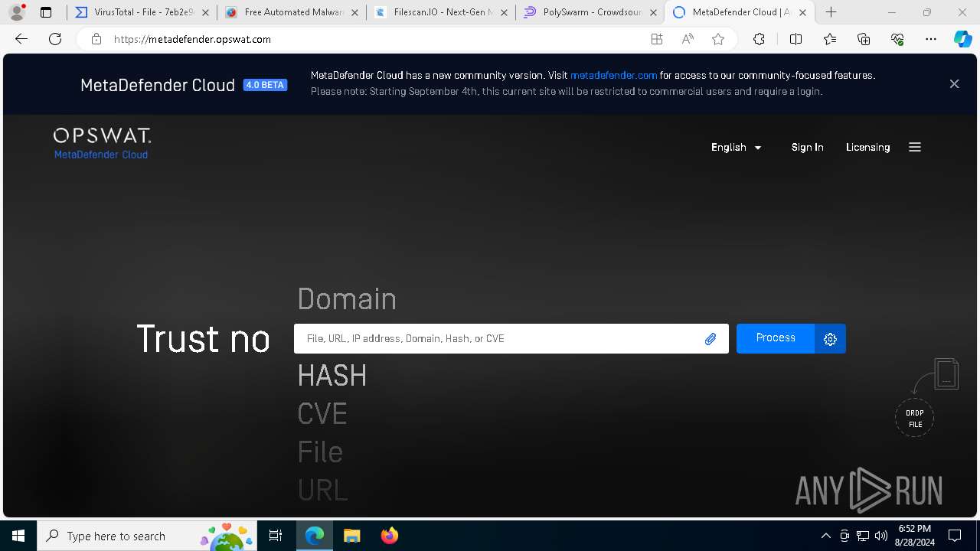Open Edge Collections

(864, 39)
